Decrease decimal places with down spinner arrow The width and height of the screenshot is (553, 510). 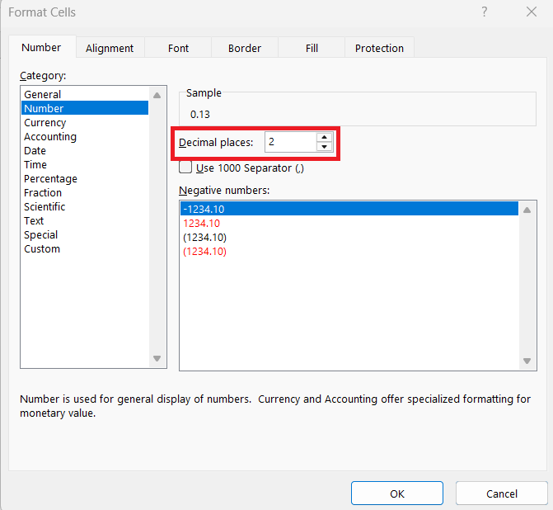click(x=325, y=146)
